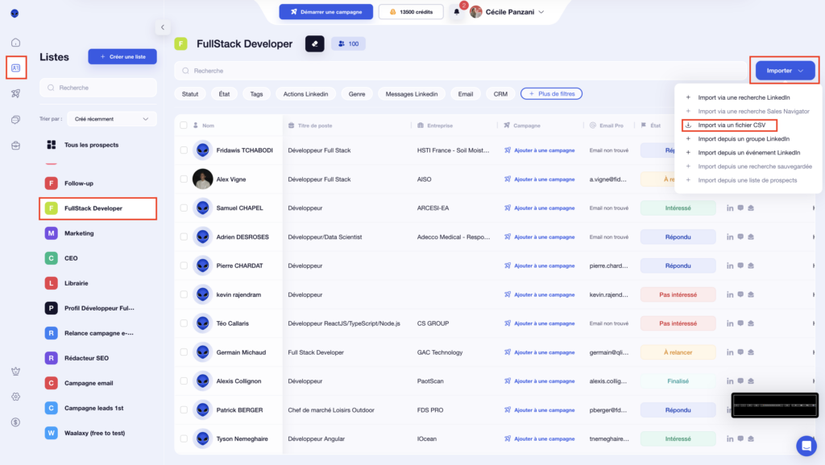
Task: Open the chat support bubble icon
Action: [806, 446]
